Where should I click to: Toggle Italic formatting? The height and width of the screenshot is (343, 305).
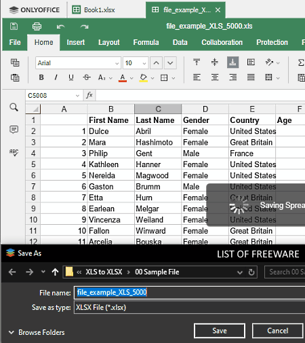tap(56, 77)
